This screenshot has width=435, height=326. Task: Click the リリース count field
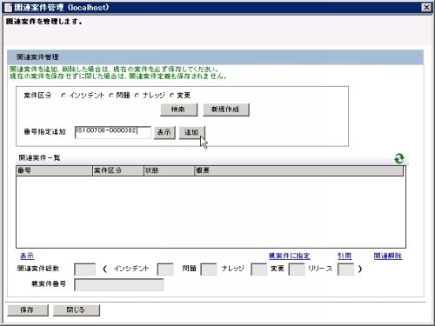point(346,269)
